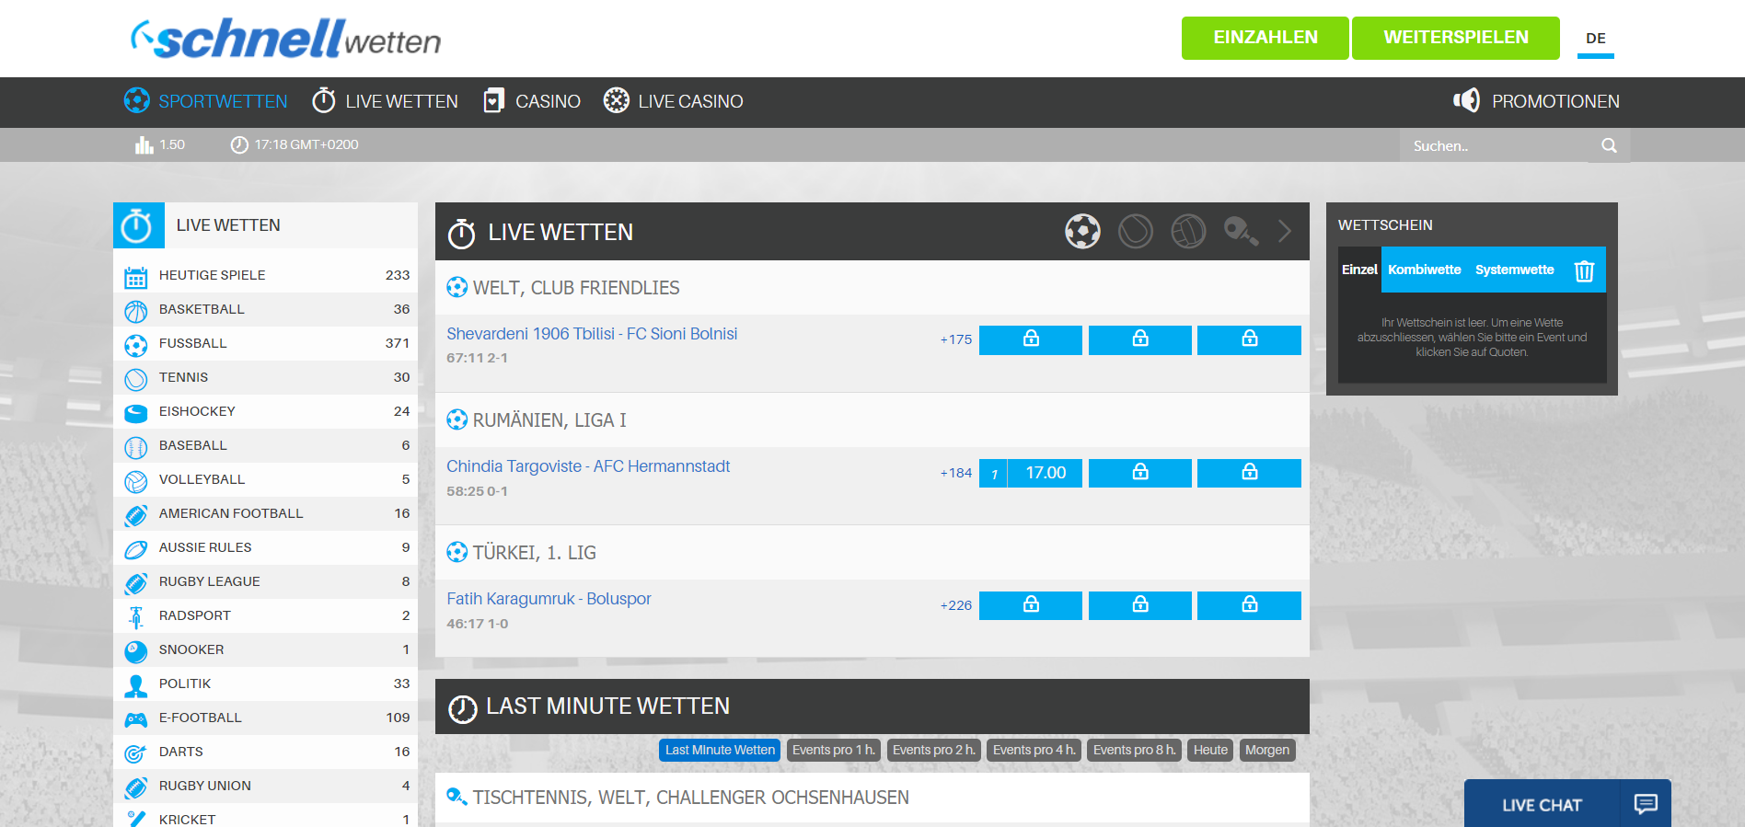Filter by Events pro 2 h.
This screenshot has width=1745, height=827.
point(934,750)
